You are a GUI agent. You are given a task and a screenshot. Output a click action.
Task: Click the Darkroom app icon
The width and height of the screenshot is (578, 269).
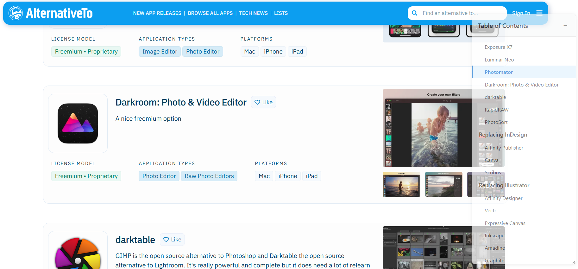pyautogui.click(x=78, y=123)
